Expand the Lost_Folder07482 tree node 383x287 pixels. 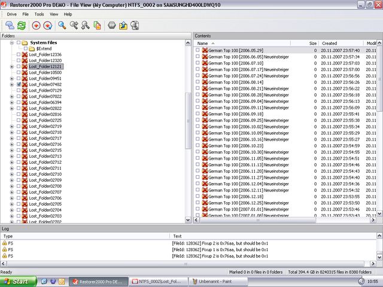[x=12, y=85]
